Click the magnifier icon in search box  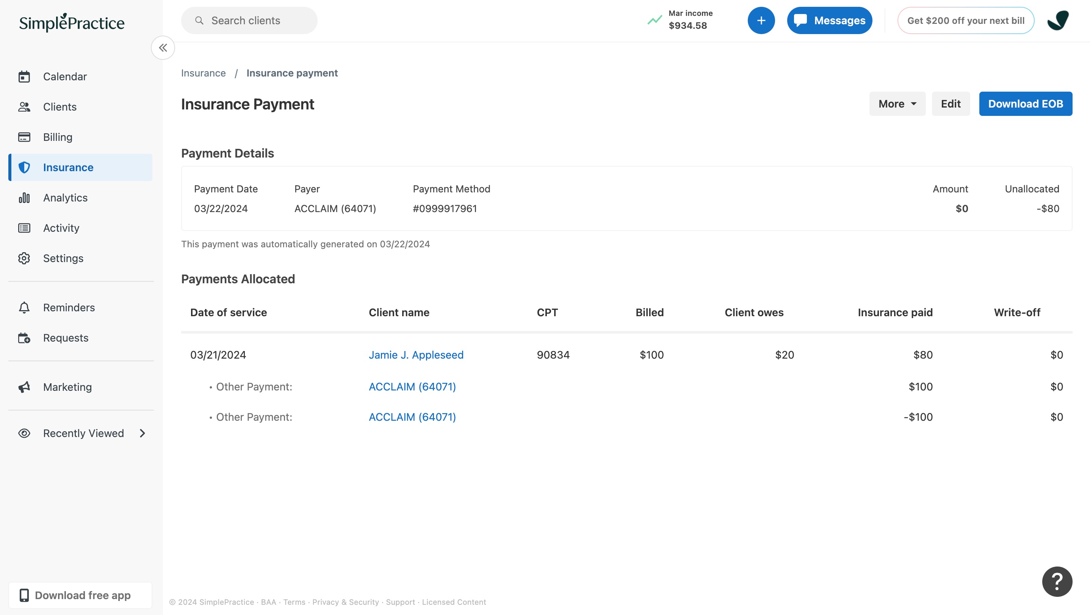click(199, 20)
